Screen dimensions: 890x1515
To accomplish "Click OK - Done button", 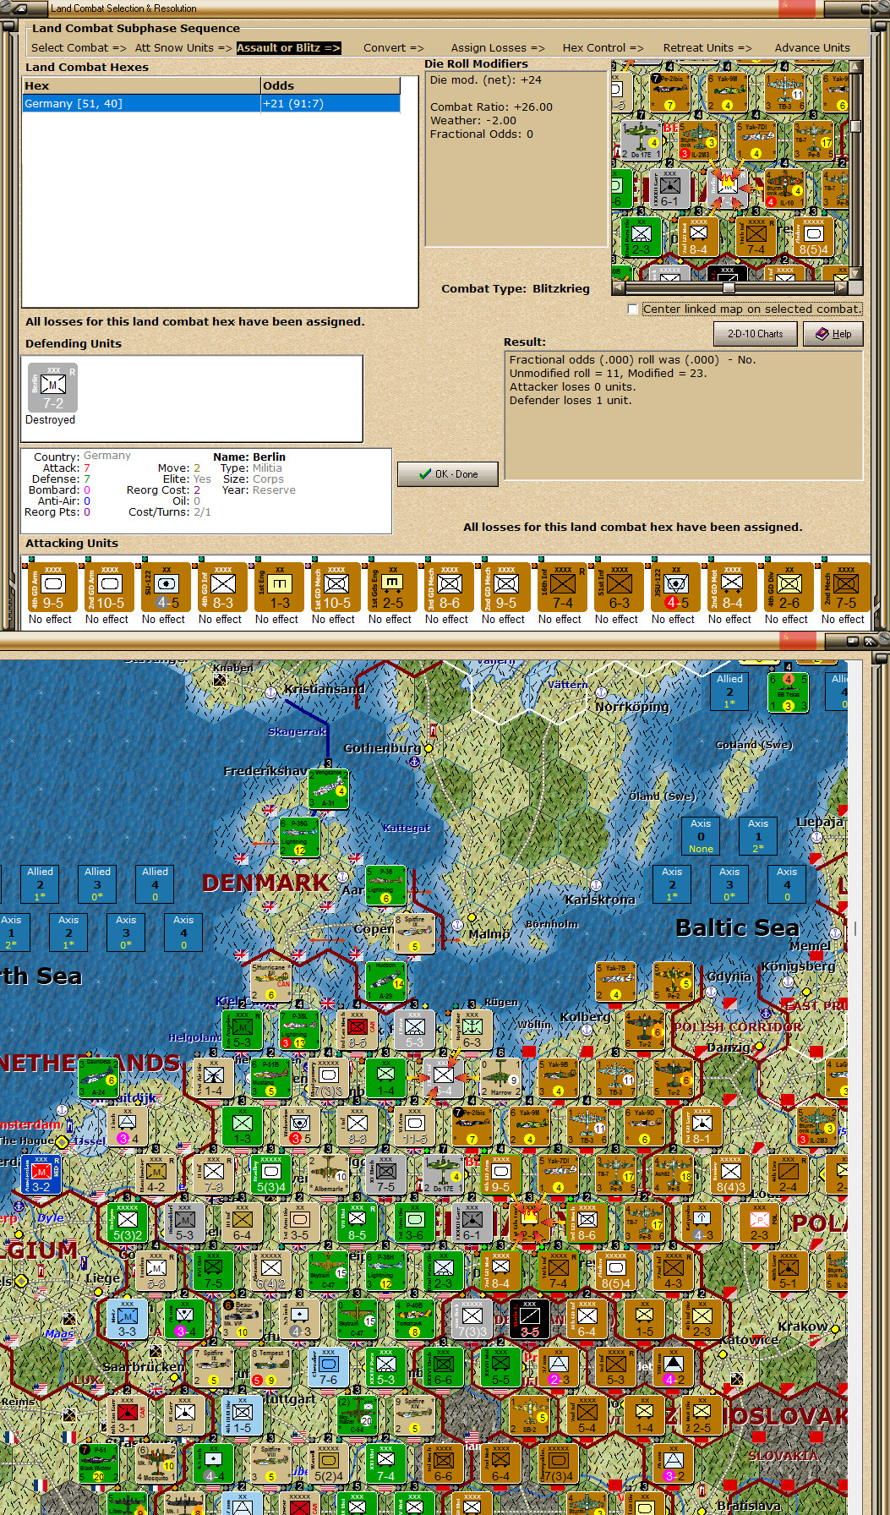I will [448, 474].
